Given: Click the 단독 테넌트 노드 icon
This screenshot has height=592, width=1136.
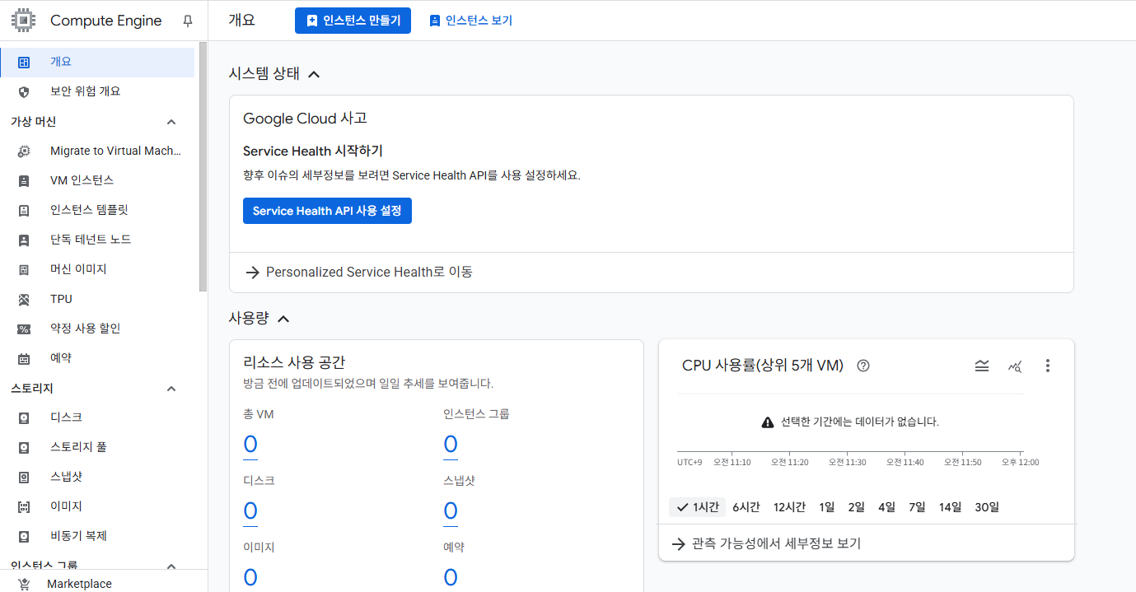Looking at the screenshot, I should click(24, 240).
